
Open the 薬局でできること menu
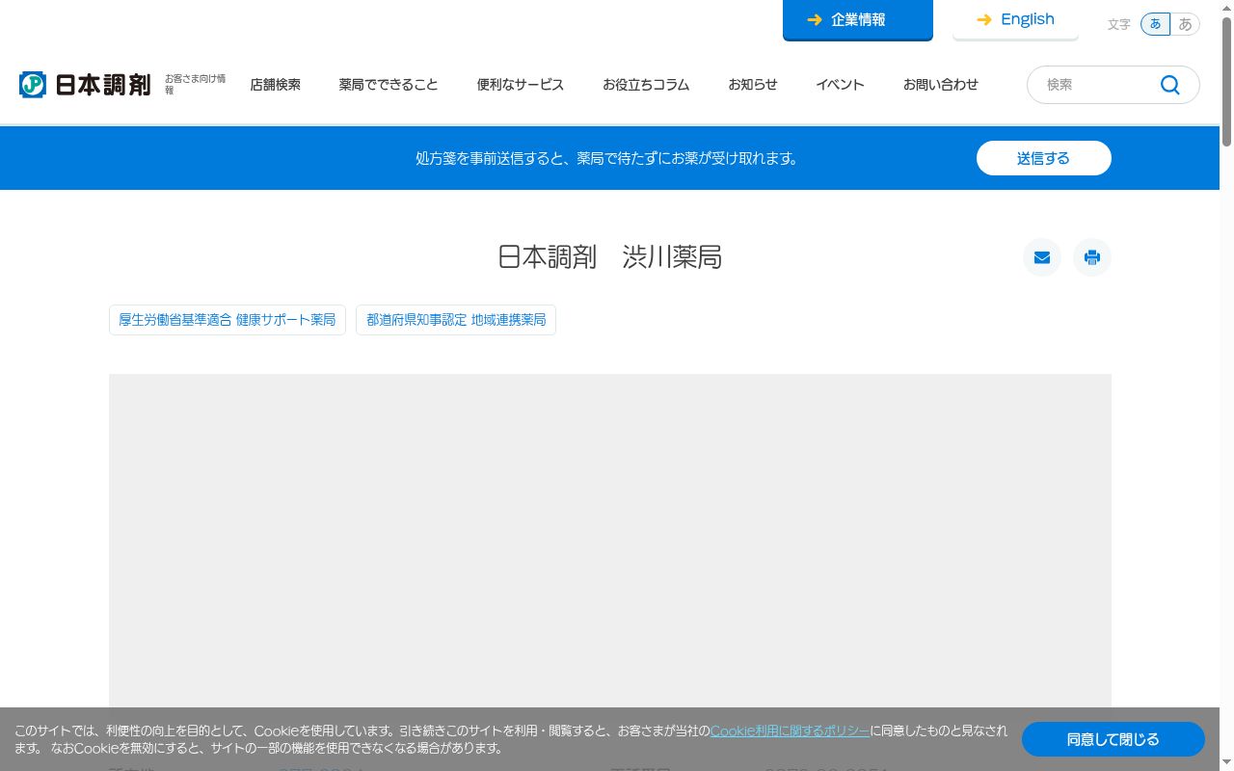(389, 85)
